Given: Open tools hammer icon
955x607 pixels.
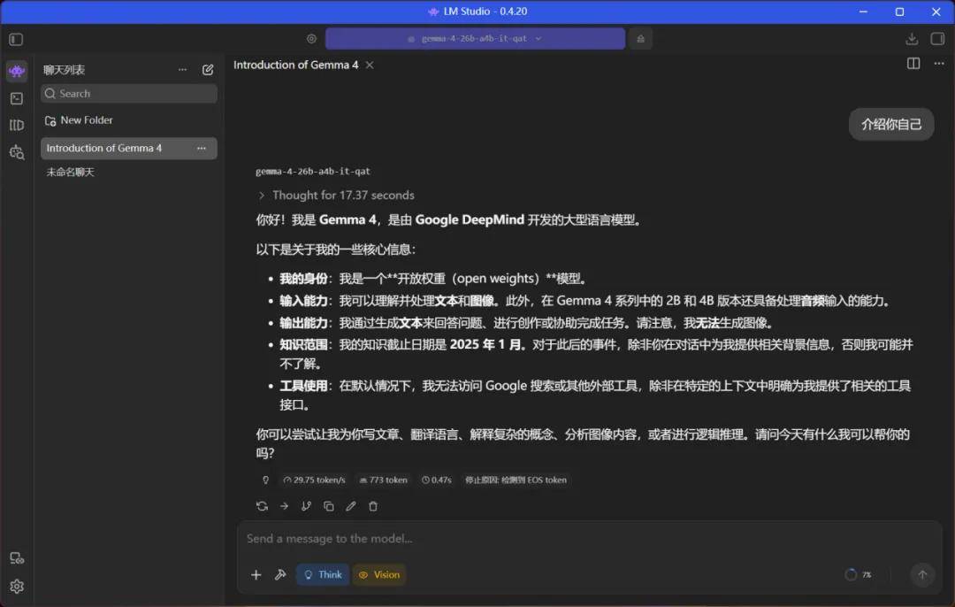Looking at the screenshot, I should tap(280, 574).
